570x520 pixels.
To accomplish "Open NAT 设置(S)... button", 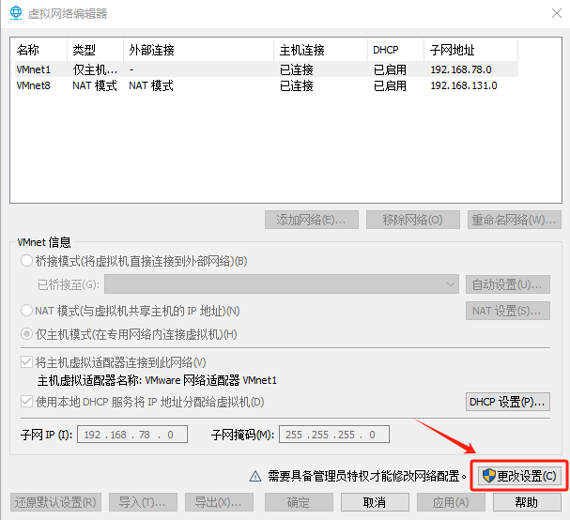I will [x=508, y=311].
